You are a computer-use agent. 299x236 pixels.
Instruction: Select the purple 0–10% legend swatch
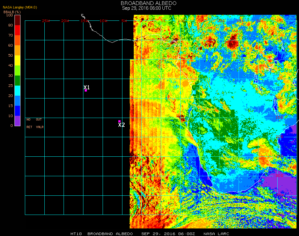point(17,121)
